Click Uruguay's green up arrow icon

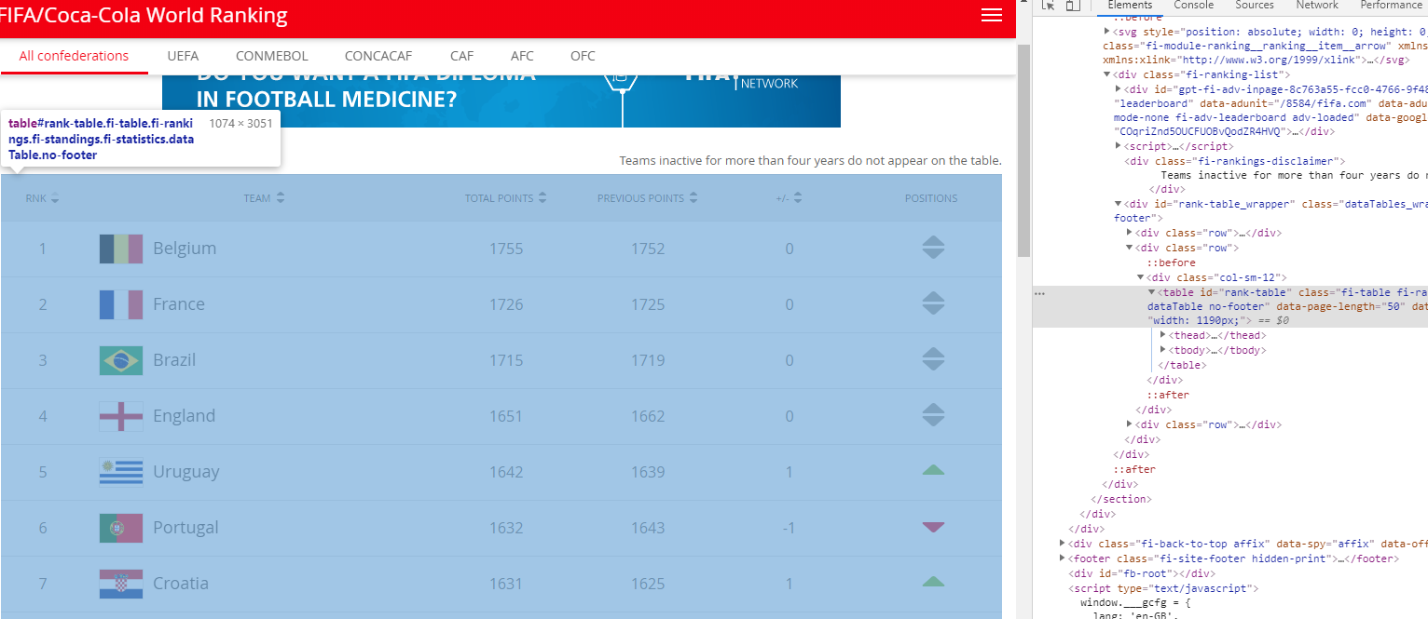click(933, 470)
